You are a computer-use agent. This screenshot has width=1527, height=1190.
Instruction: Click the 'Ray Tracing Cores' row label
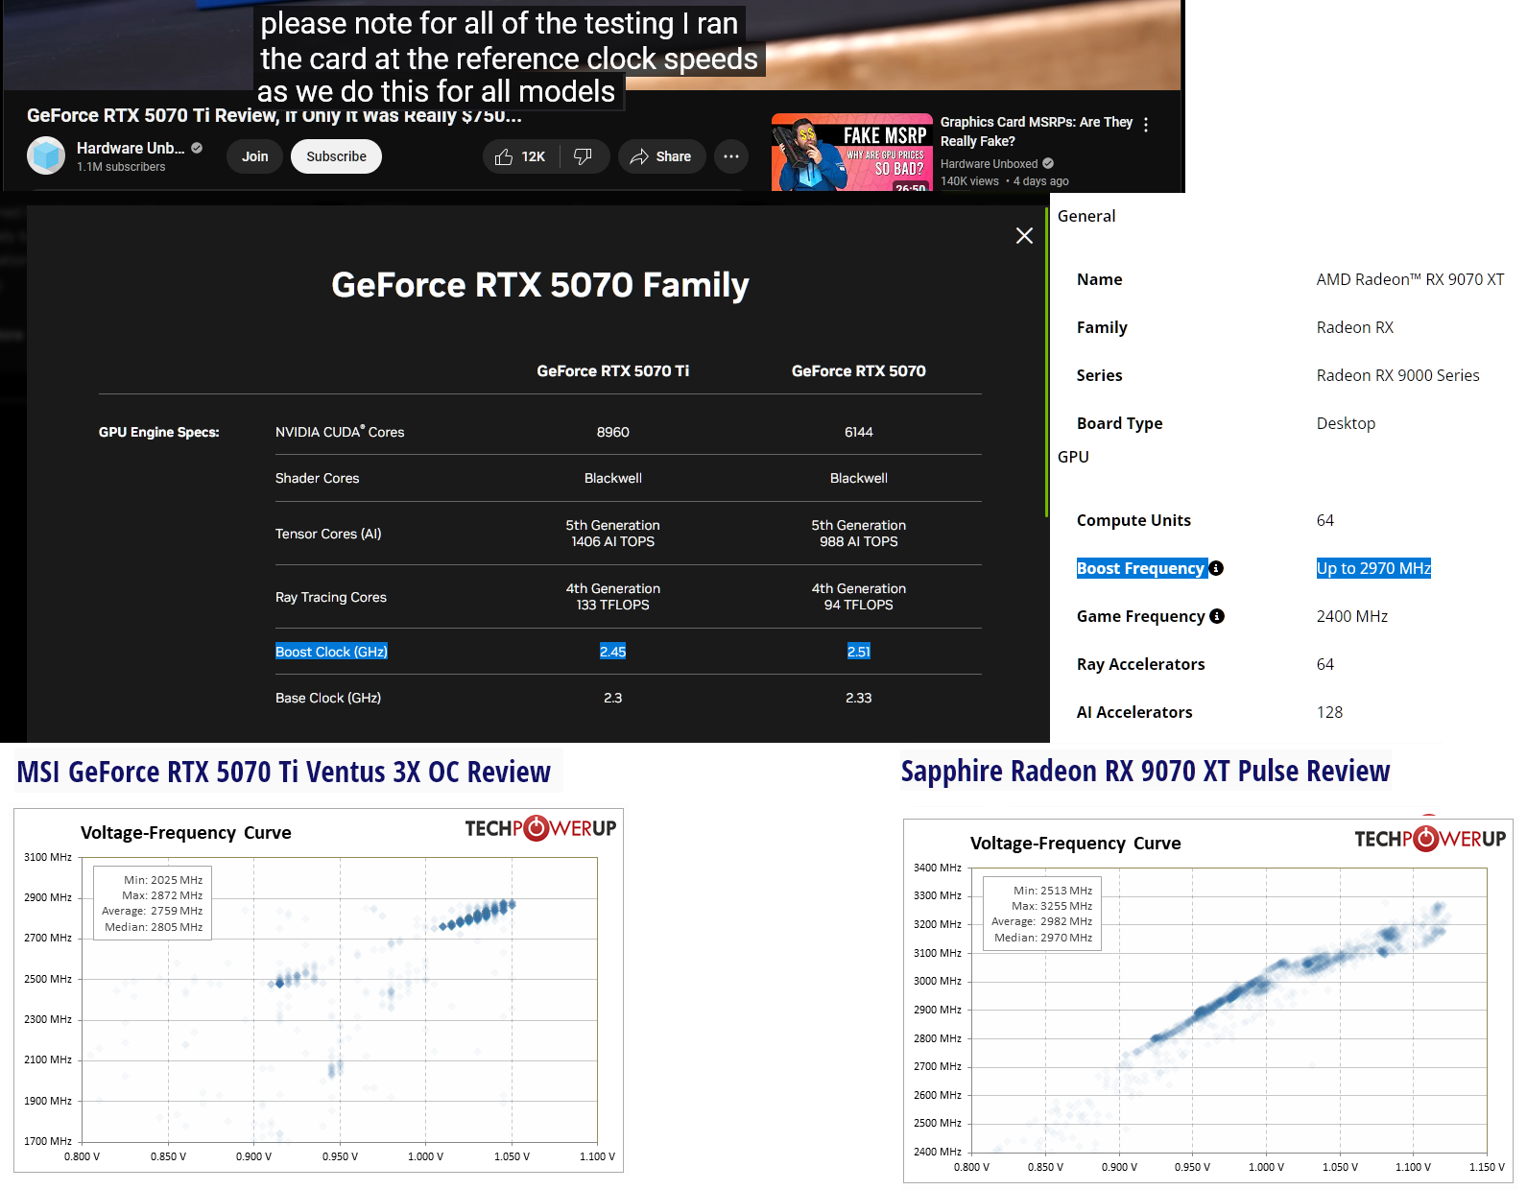coord(331,598)
